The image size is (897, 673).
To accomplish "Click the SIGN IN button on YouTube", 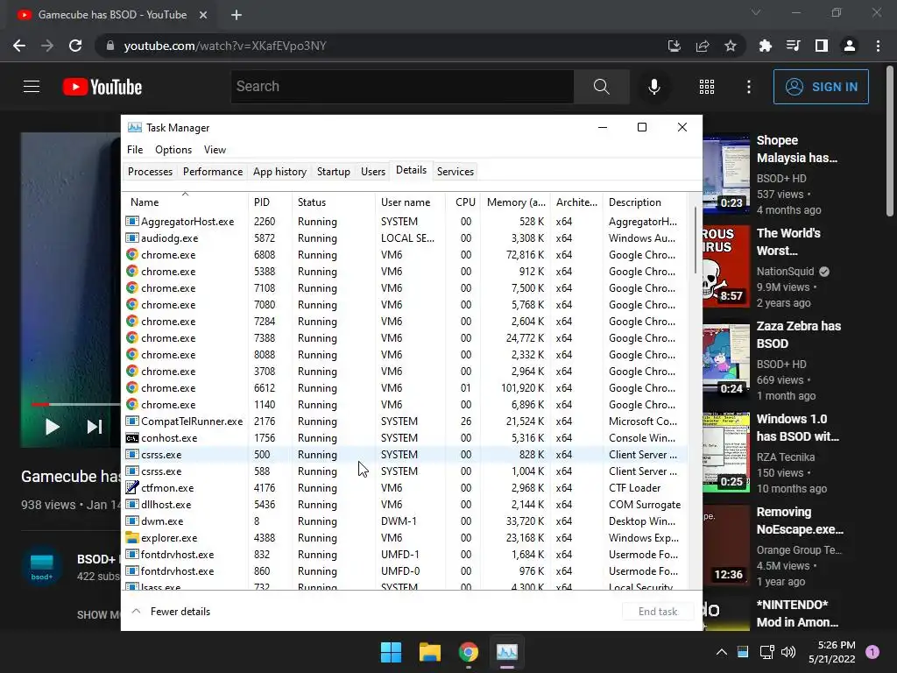I will coord(821,87).
